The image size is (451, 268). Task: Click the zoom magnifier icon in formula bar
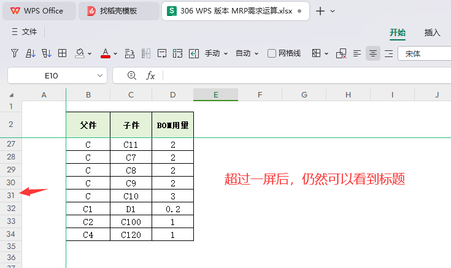132,75
